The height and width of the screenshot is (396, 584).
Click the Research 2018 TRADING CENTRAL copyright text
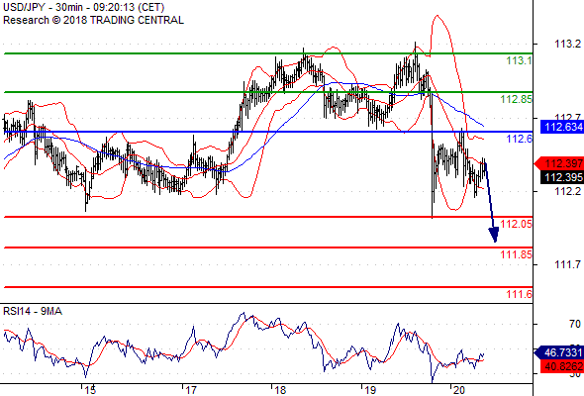pos(93,20)
